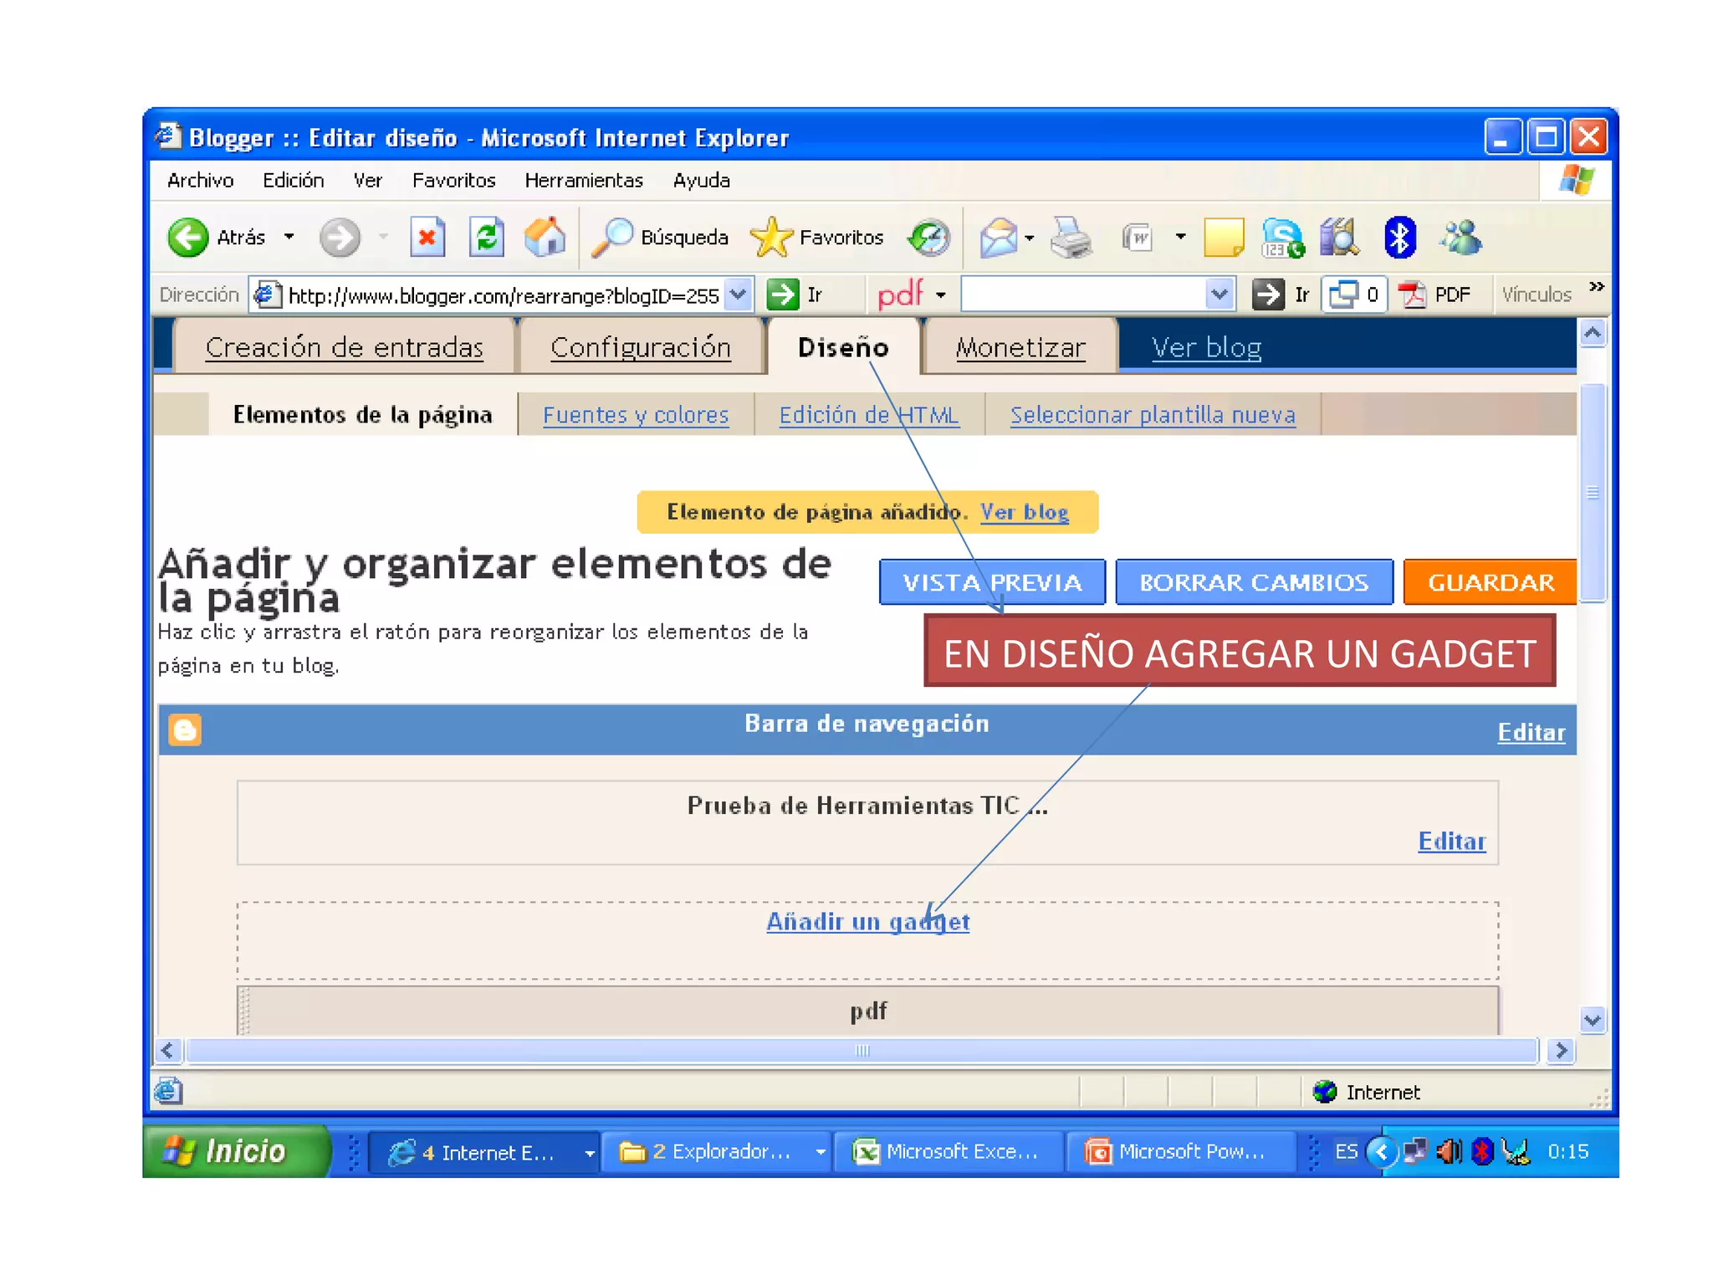
Task: Open the yellow note icon in toolbar
Action: pyautogui.click(x=1224, y=238)
